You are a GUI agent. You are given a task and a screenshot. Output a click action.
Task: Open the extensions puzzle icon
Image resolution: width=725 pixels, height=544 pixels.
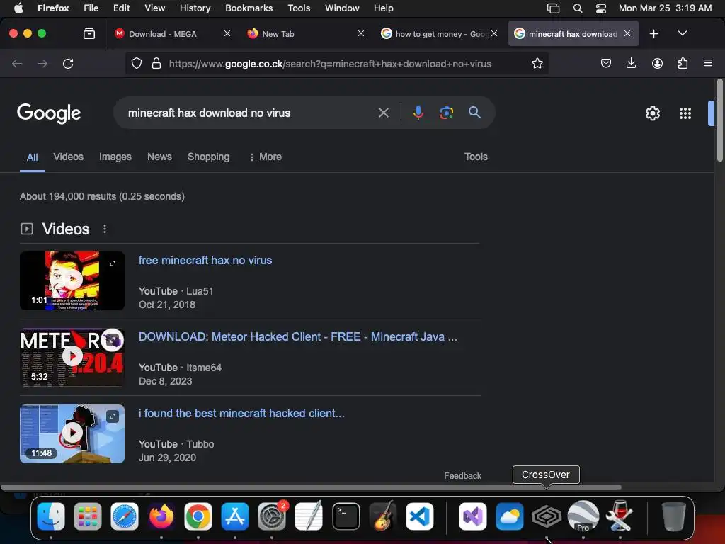click(x=683, y=63)
